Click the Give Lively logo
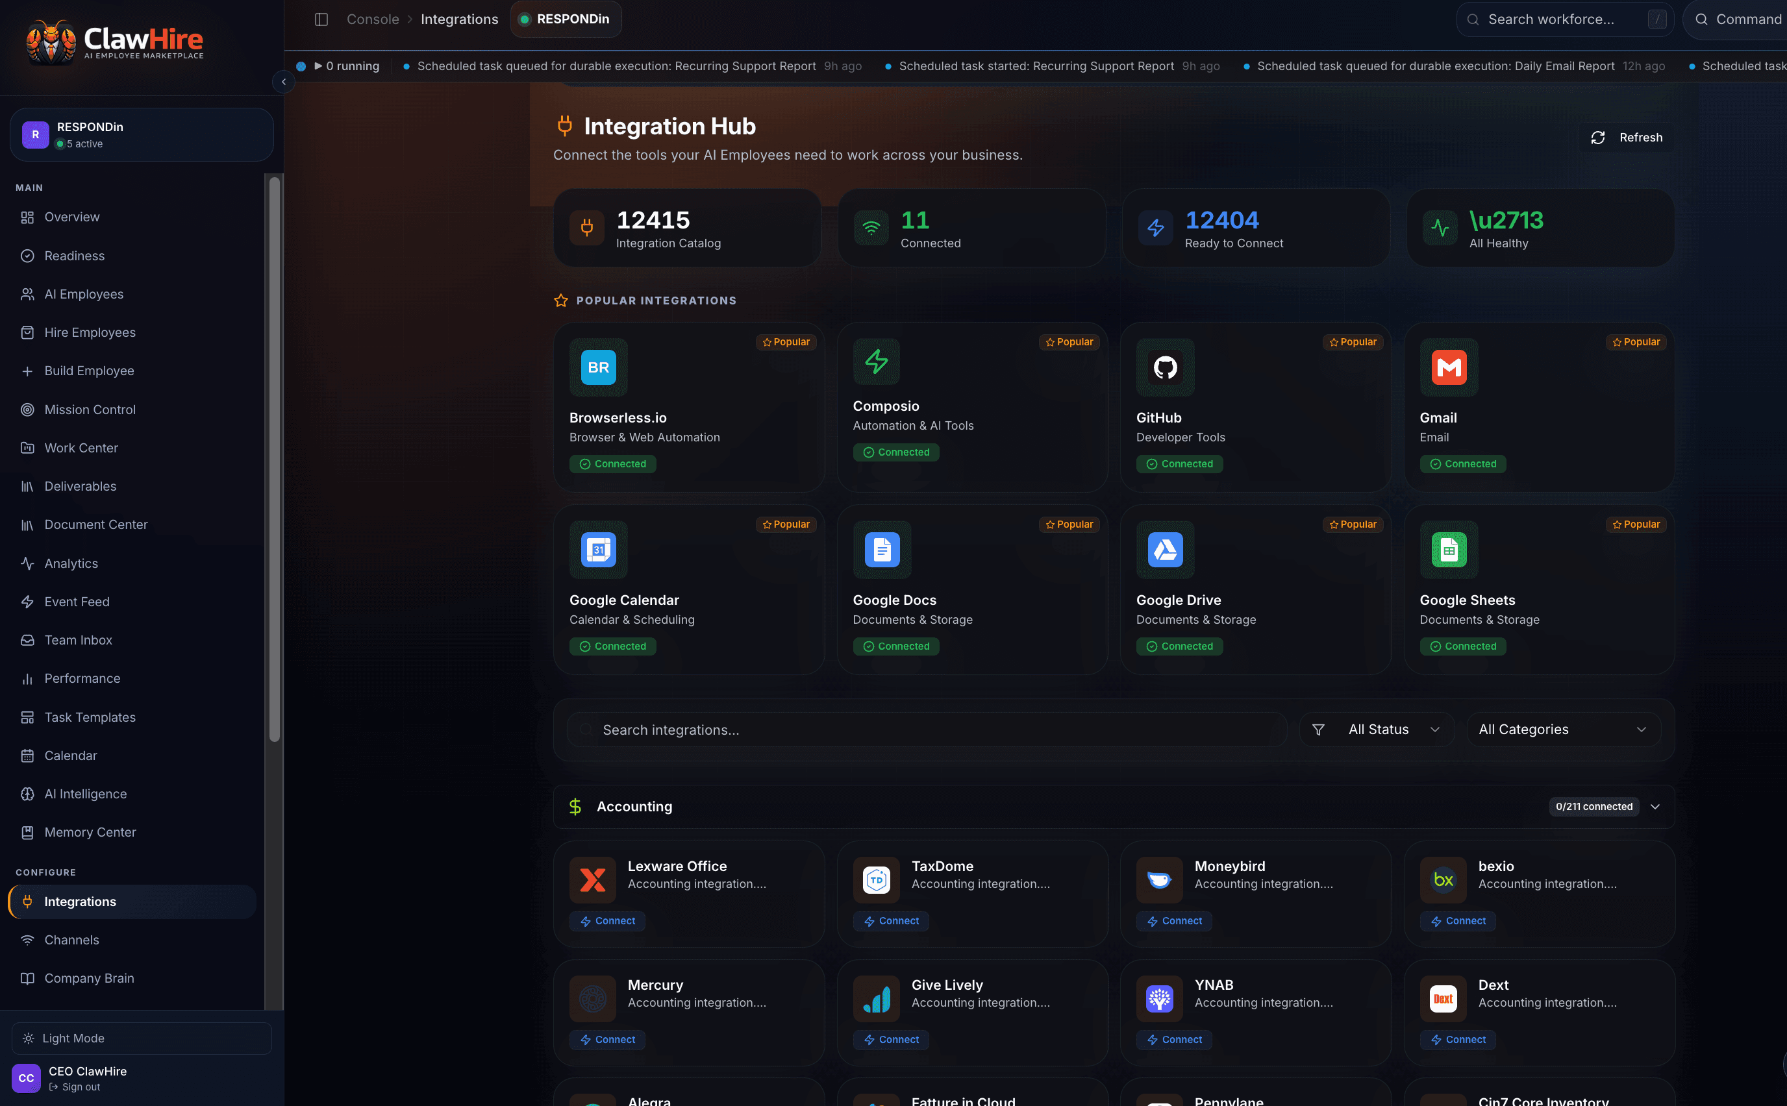Screen dimensions: 1787x1106 click(876, 998)
